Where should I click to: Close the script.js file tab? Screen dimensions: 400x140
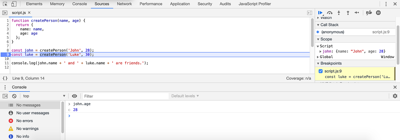tap(29, 13)
